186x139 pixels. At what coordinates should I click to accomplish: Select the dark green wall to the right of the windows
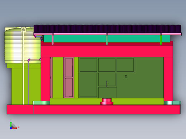pos(149,77)
